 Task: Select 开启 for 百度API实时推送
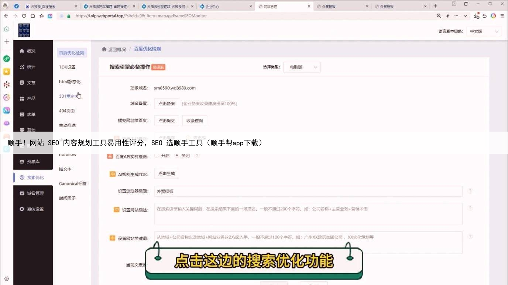[x=157, y=156]
